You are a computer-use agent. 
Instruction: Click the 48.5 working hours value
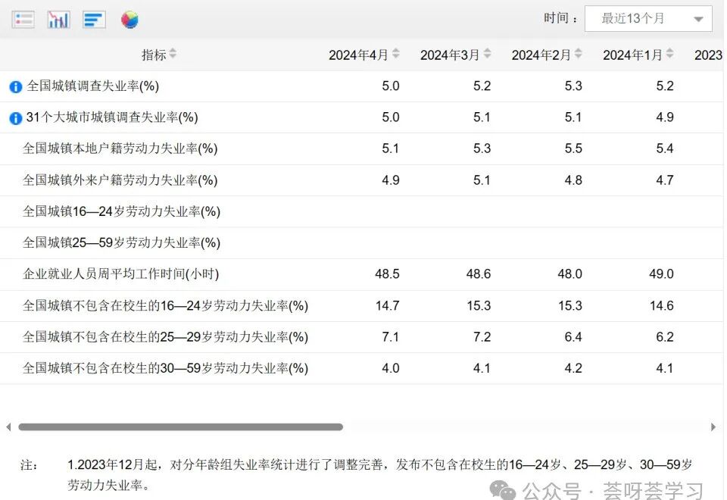click(387, 273)
